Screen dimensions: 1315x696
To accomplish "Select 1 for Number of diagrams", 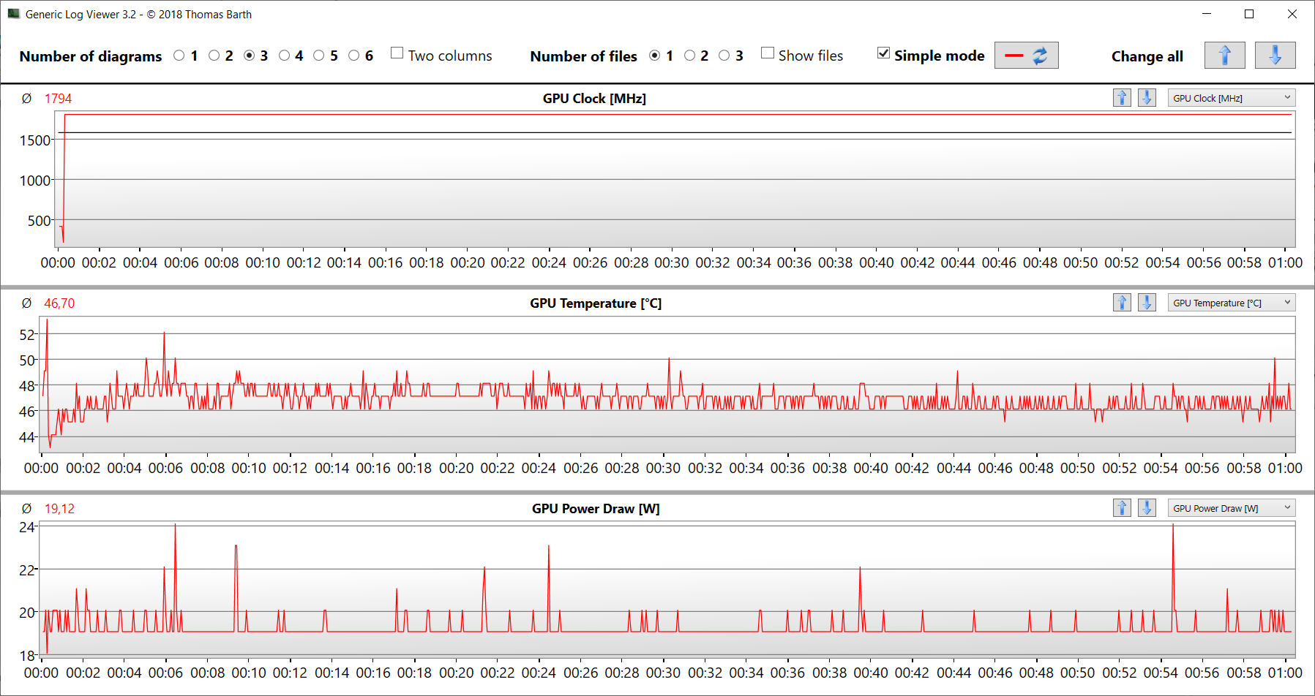I will (x=179, y=56).
